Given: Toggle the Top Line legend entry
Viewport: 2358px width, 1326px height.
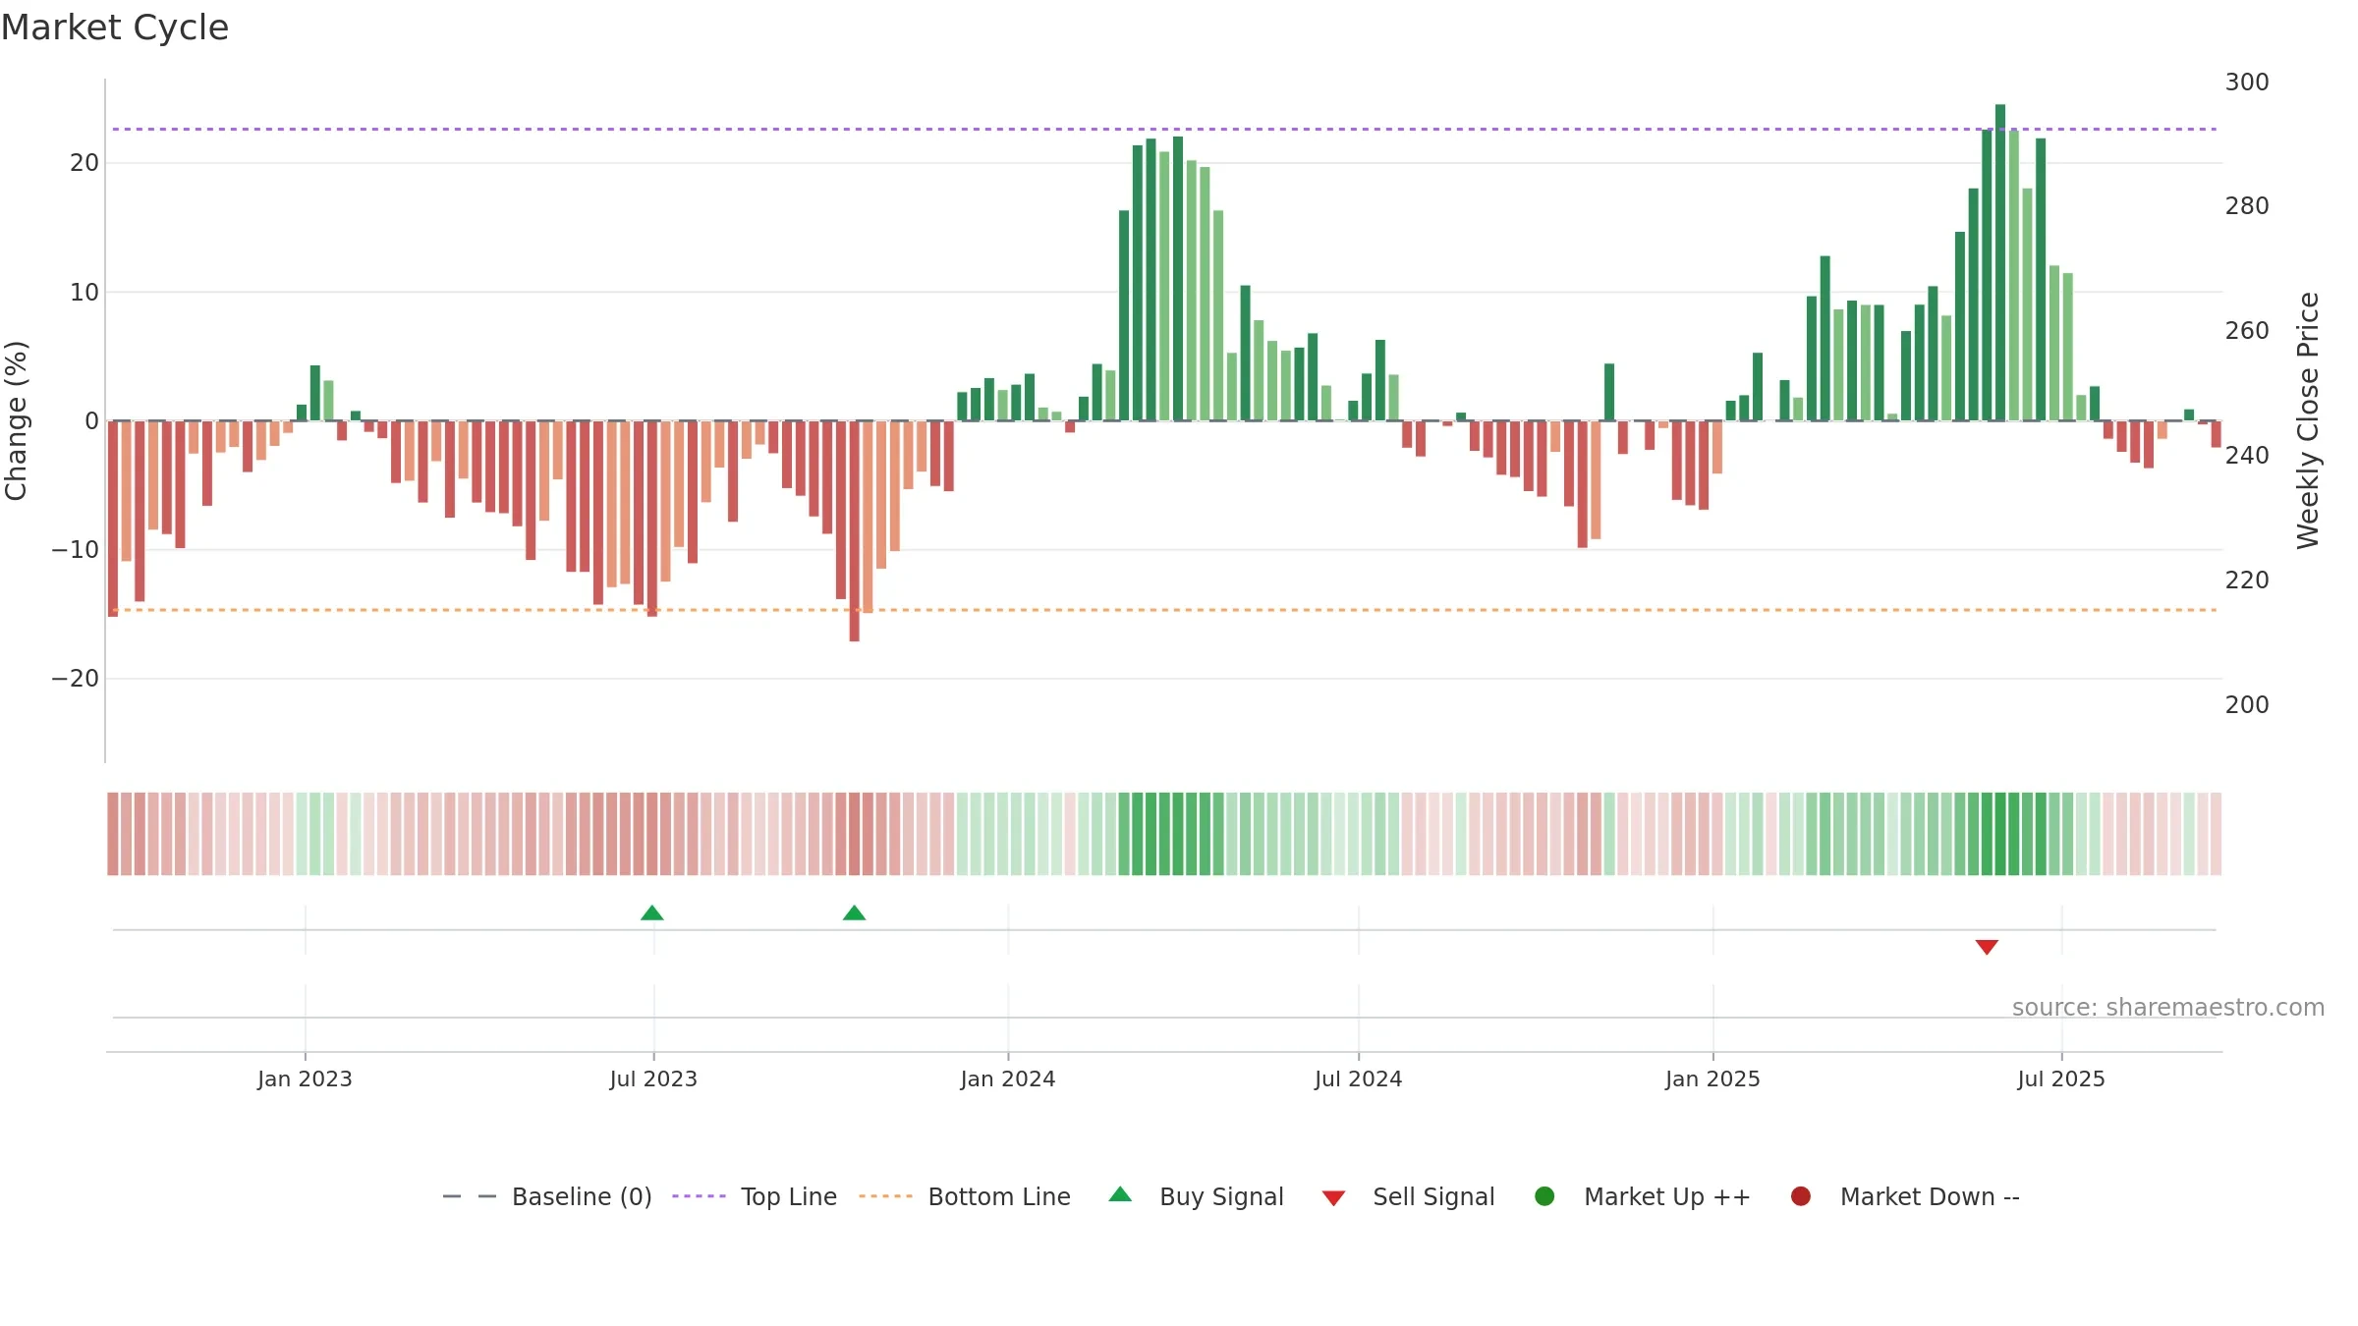Looking at the screenshot, I should 755,1196.
